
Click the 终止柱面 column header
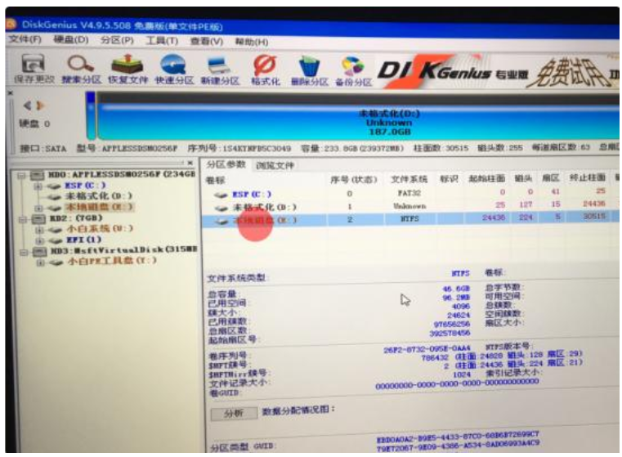(588, 177)
